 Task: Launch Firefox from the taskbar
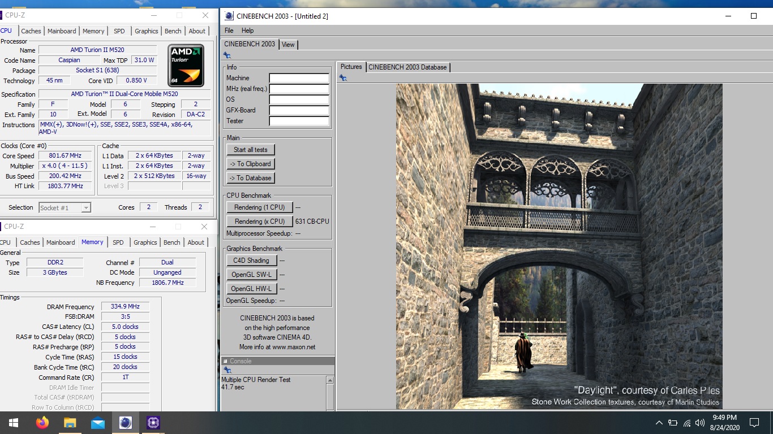[42, 423]
